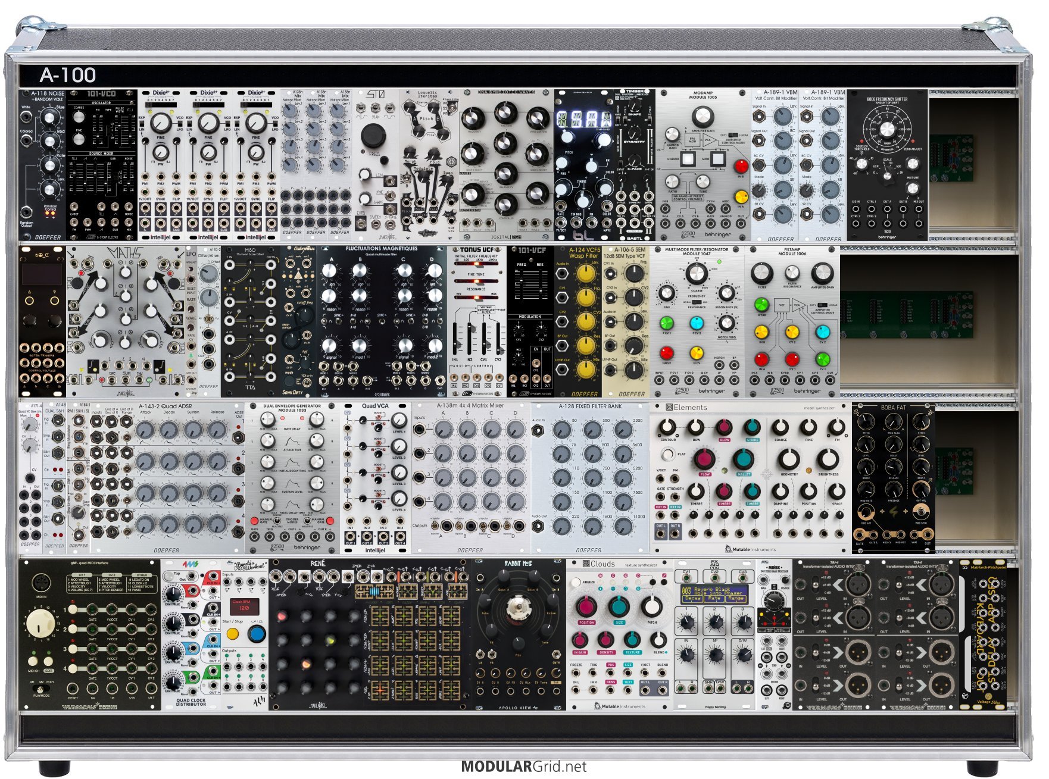
Task: Click the Behringer logo on the Bode Frequency Shifter
Action: click(x=887, y=237)
